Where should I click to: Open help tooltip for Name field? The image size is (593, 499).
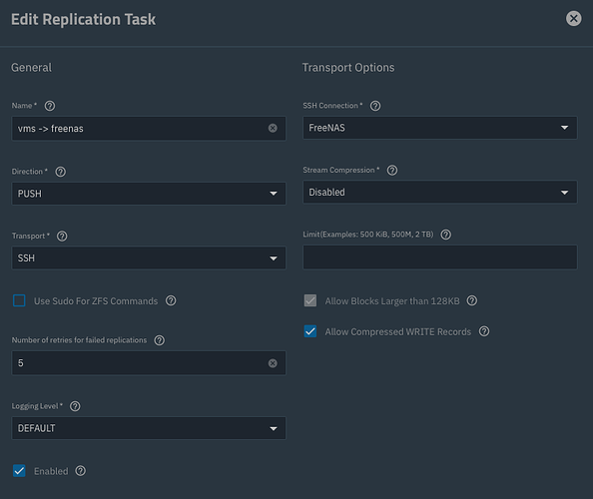[50, 106]
